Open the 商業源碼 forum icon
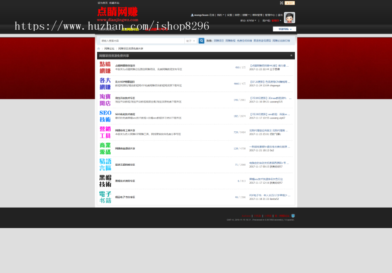392x273 pixels. (x=105, y=149)
